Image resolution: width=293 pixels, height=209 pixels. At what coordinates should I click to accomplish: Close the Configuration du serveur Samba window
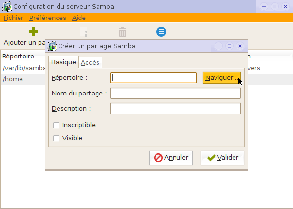[285, 7]
